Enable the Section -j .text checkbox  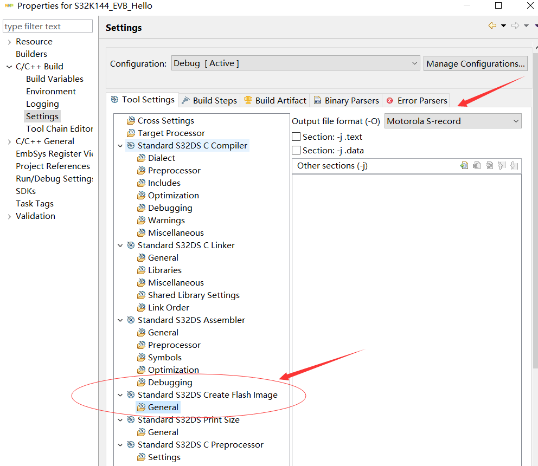coord(296,137)
